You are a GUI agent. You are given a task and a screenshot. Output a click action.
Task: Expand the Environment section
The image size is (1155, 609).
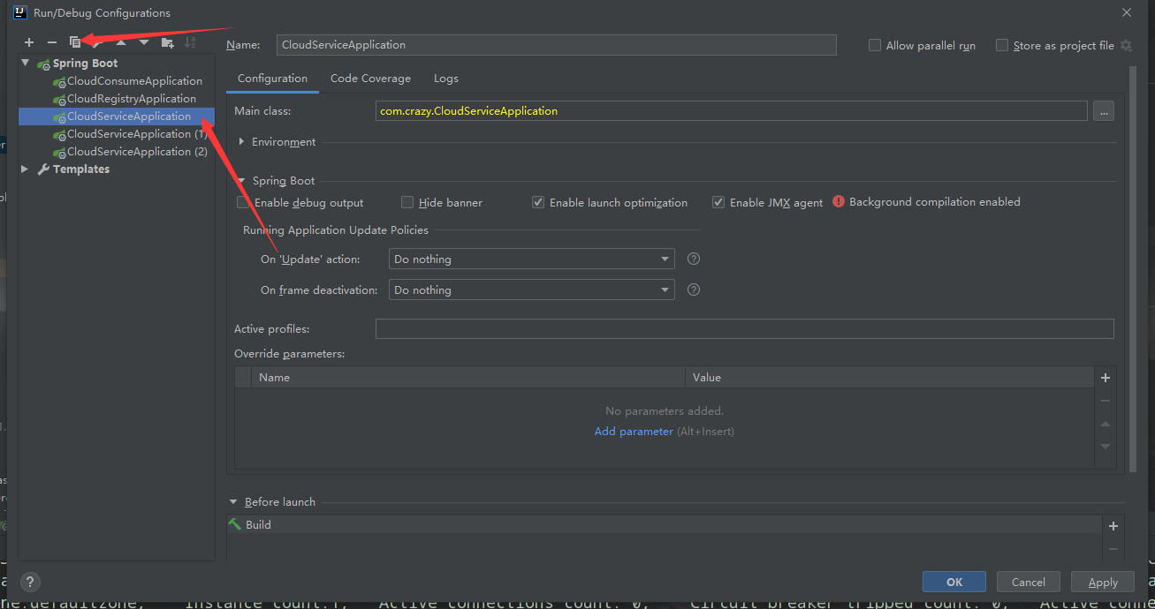coord(241,141)
